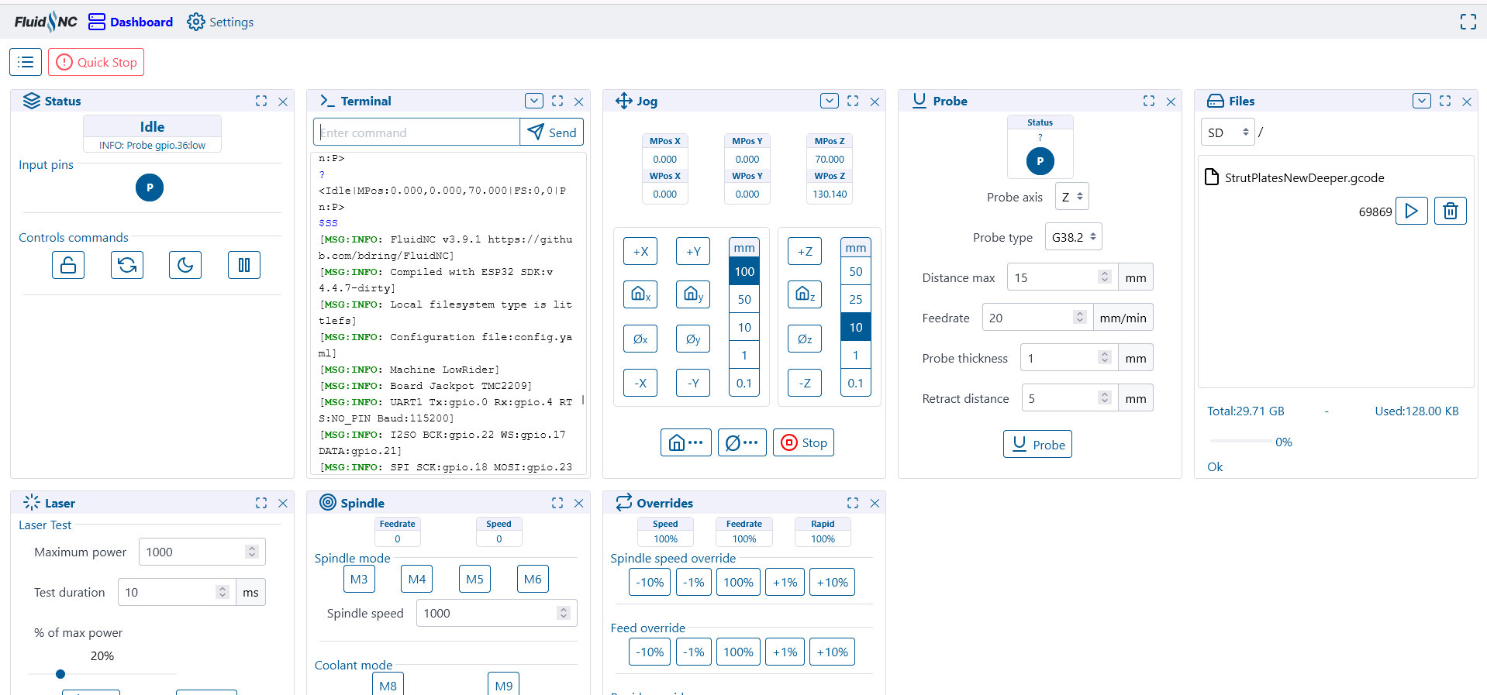This screenshot has width=1487, height=695.
Task: Click the sleep moon icon button
Action: [x=185, y=265]
